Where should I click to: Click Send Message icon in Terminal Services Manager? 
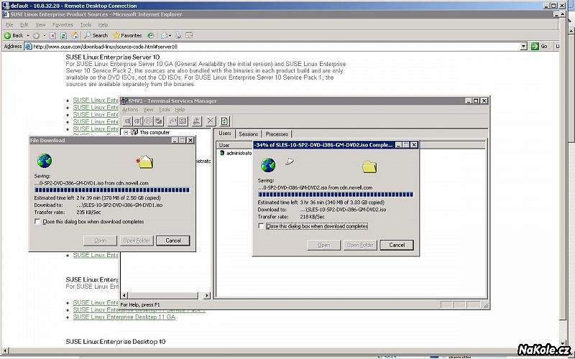pos(148,121)
